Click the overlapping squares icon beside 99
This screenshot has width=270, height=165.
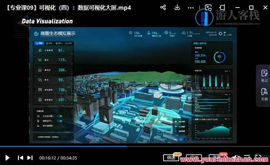click(40, 80)
